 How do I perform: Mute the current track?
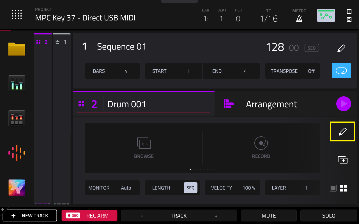pyautogui.click(x=269, y=216)
